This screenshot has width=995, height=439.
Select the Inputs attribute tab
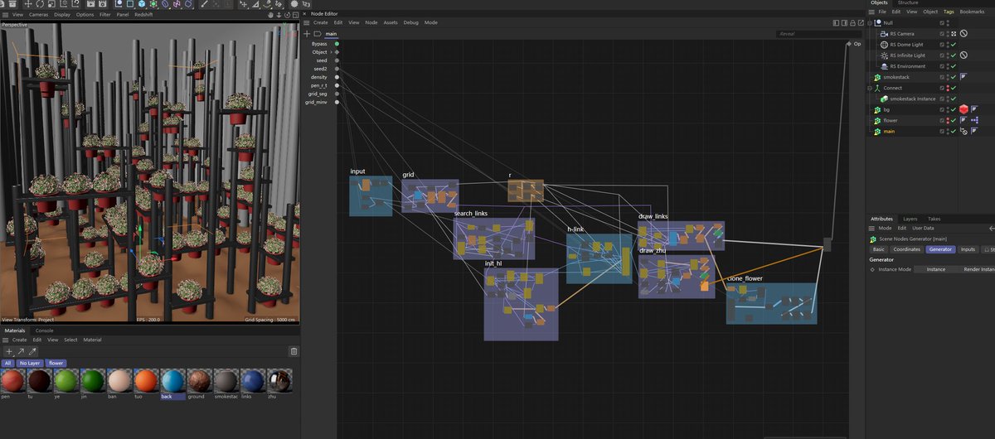click(x=968, y=248)
